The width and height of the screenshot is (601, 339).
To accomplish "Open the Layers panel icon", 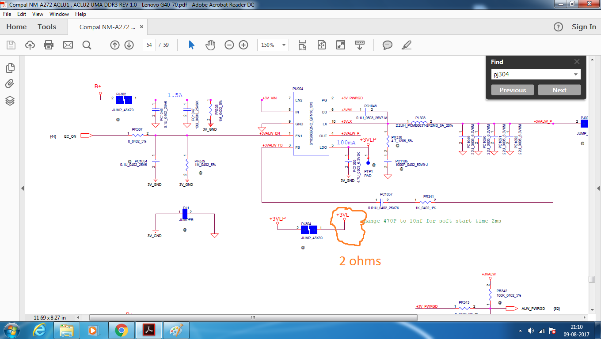I will tap(10, 101).
